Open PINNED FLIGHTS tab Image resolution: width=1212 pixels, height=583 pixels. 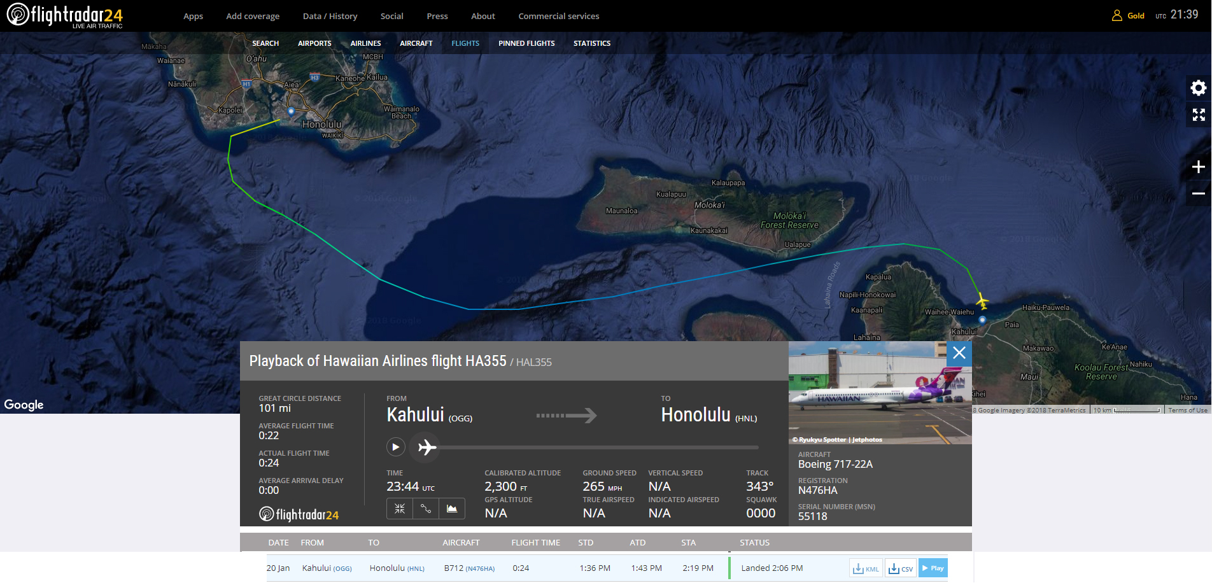(x=526, y=43)
